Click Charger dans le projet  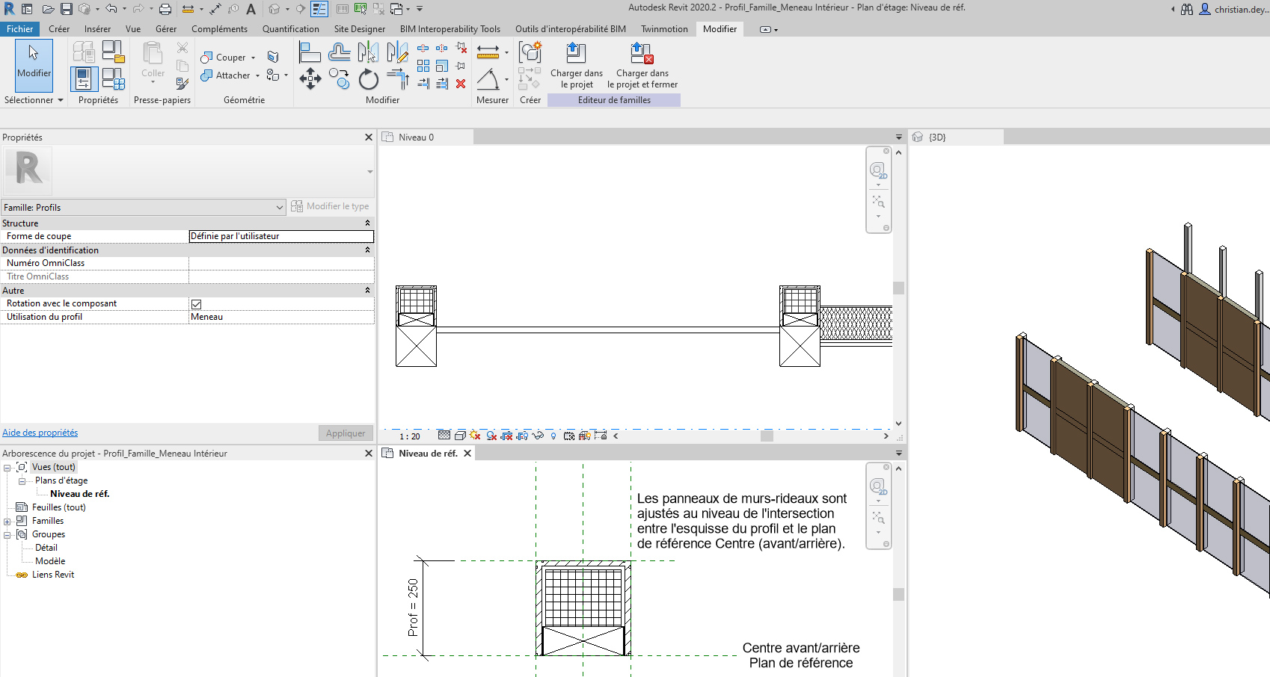(576, 66)
